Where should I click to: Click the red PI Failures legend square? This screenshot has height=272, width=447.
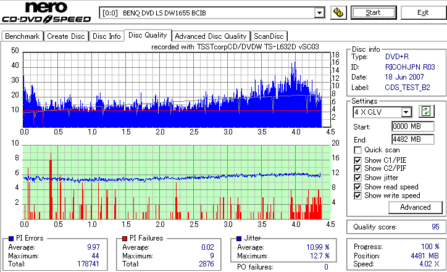point(125,239)
